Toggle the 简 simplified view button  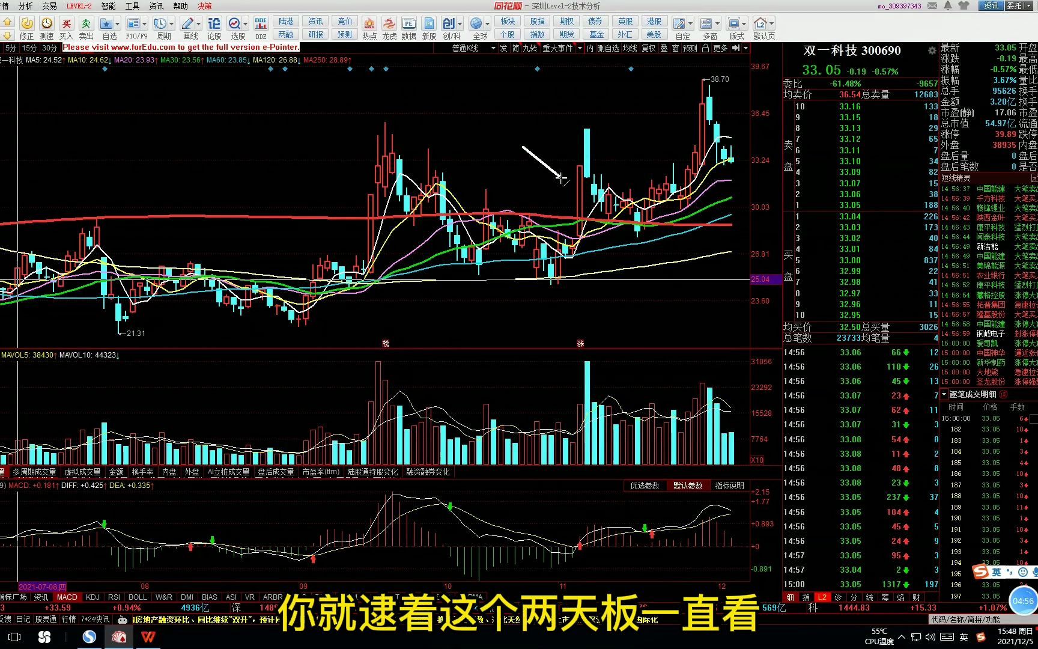coord(515,48)
